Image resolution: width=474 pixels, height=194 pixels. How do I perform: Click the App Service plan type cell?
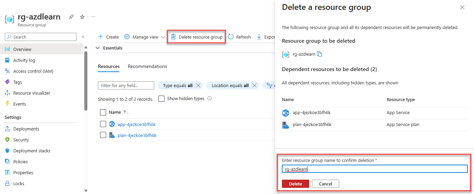click(x=403, y=124)
